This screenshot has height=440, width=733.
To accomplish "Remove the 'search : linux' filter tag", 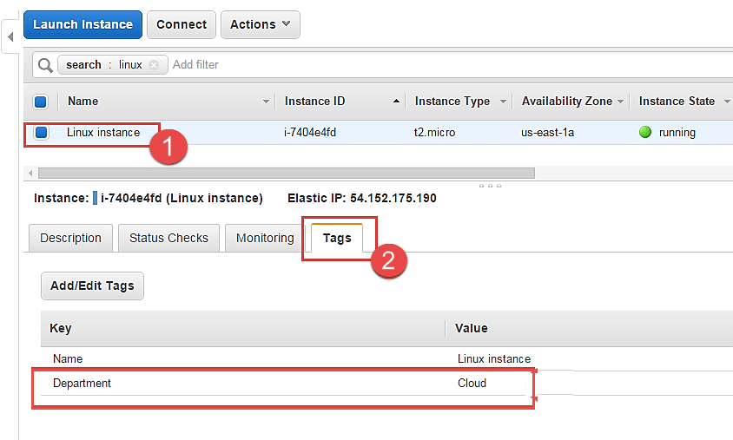I will pos(154,65).
